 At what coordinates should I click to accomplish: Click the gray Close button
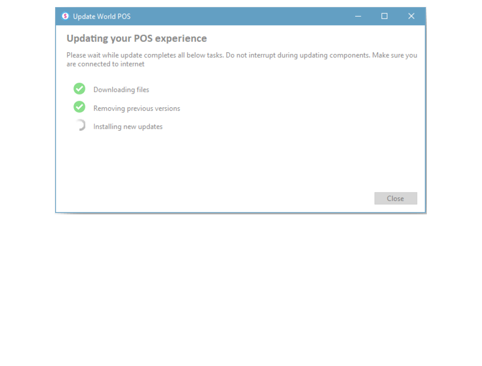click(395, 198)
